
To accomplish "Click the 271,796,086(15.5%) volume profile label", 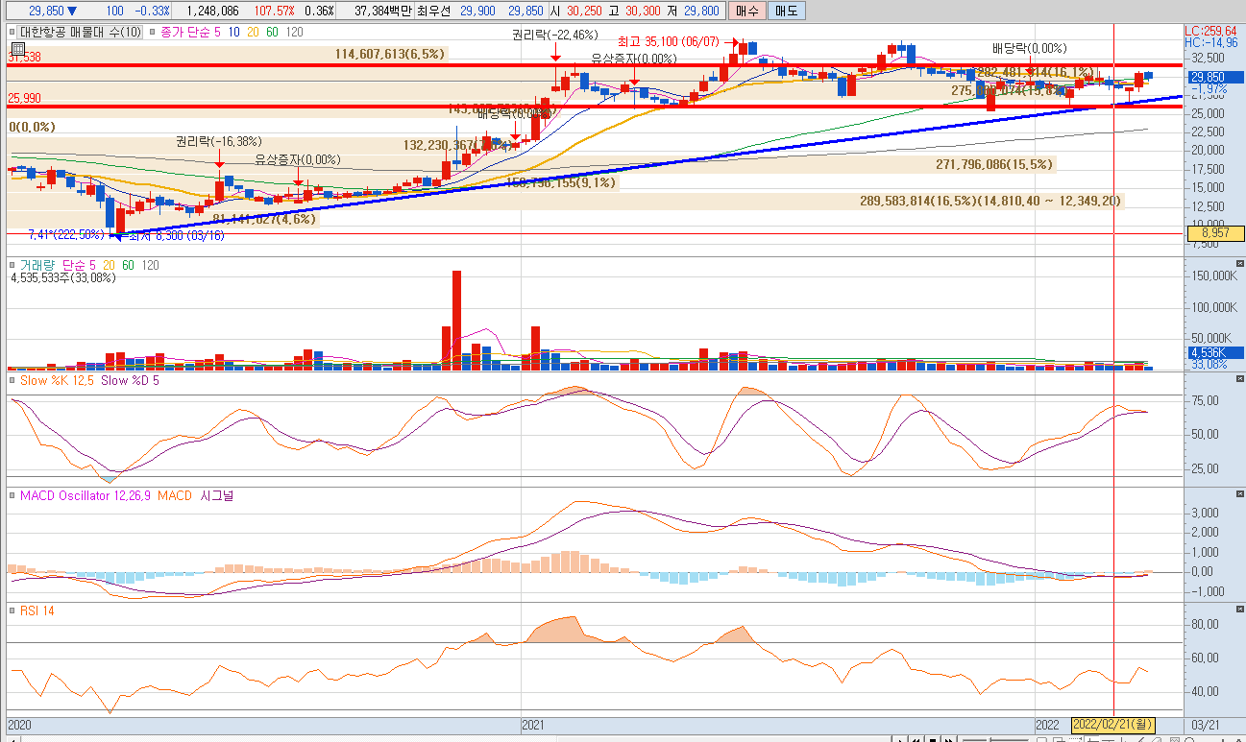I will [994, 165].
